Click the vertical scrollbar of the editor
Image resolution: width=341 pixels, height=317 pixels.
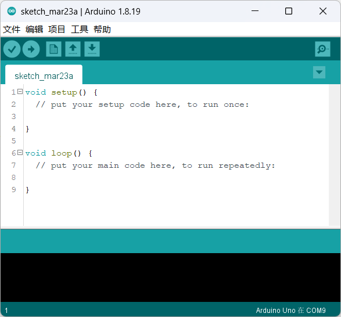(x=335, y=155)
